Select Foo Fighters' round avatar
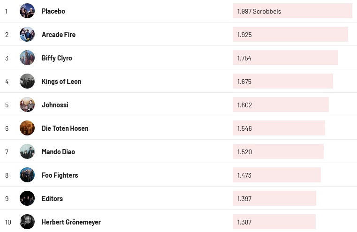 pos(27,175)
